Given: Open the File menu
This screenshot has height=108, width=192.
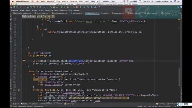Looking at the screenshot, I should (x=32, y=1).
